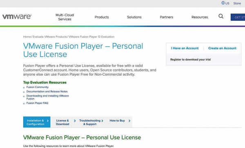The width and height of the screenshot is (245, 148).
Task: Open the Products menu
Action: (x=102, y=17)
